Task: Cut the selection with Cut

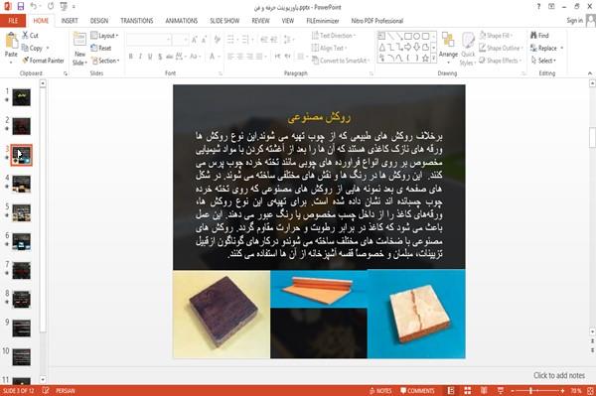Action: tap(31, 36)
